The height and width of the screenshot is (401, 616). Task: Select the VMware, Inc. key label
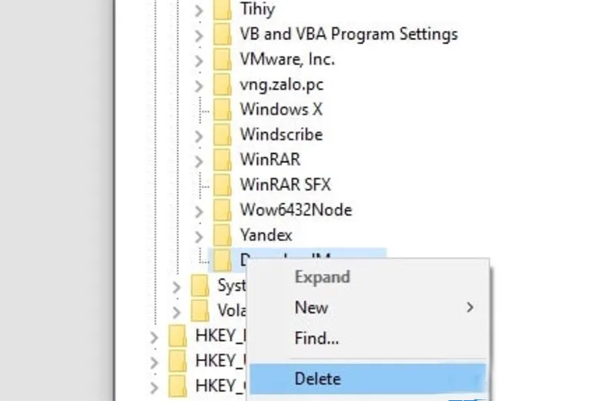(x=287, y=59)
